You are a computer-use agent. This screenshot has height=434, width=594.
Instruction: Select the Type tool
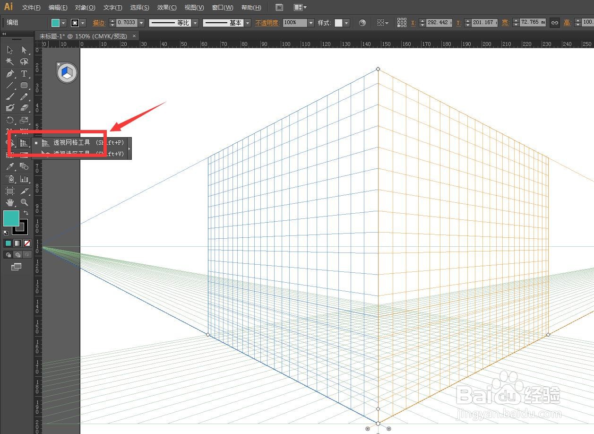[x=24, y=74]
